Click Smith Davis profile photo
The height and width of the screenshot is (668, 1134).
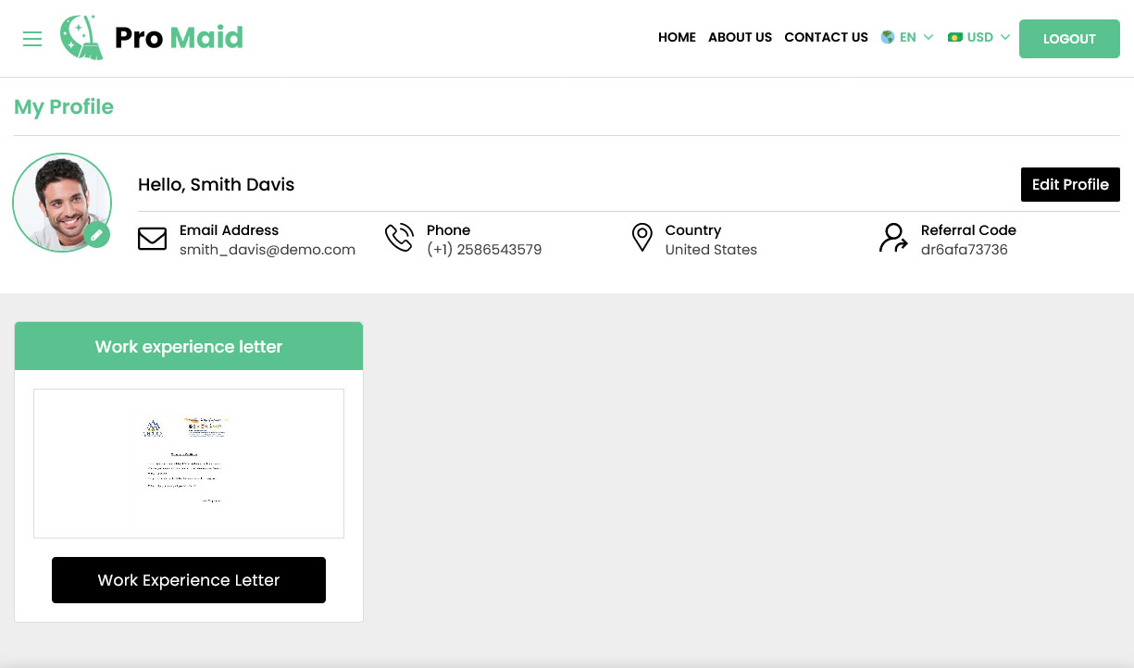[x=62, y=203]
